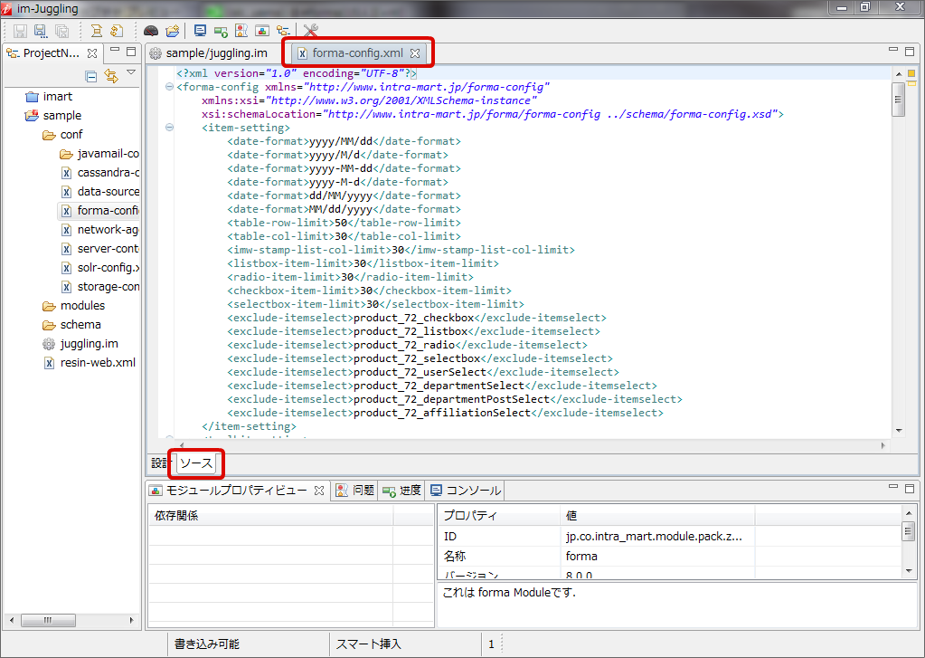
Task: Select resin-web.xml in the tree
Action: pyautogui.click(x=90, y=363)
